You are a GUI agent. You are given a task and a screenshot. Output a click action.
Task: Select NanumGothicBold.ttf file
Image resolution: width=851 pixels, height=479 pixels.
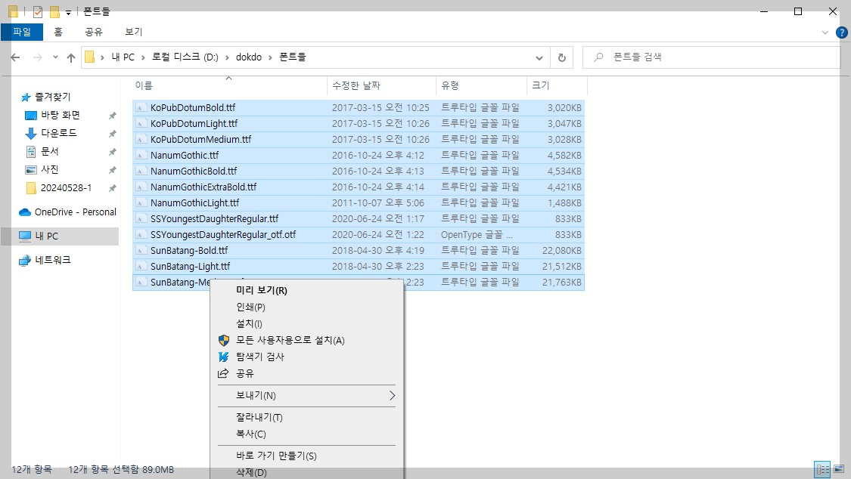point(359,172)
